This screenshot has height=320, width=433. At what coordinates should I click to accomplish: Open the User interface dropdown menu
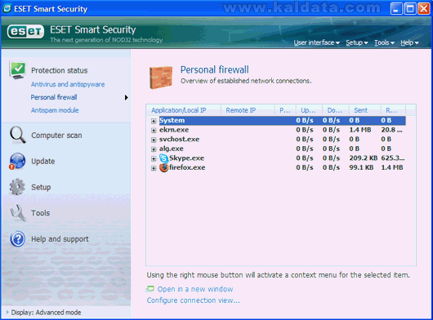coord(316,42)
